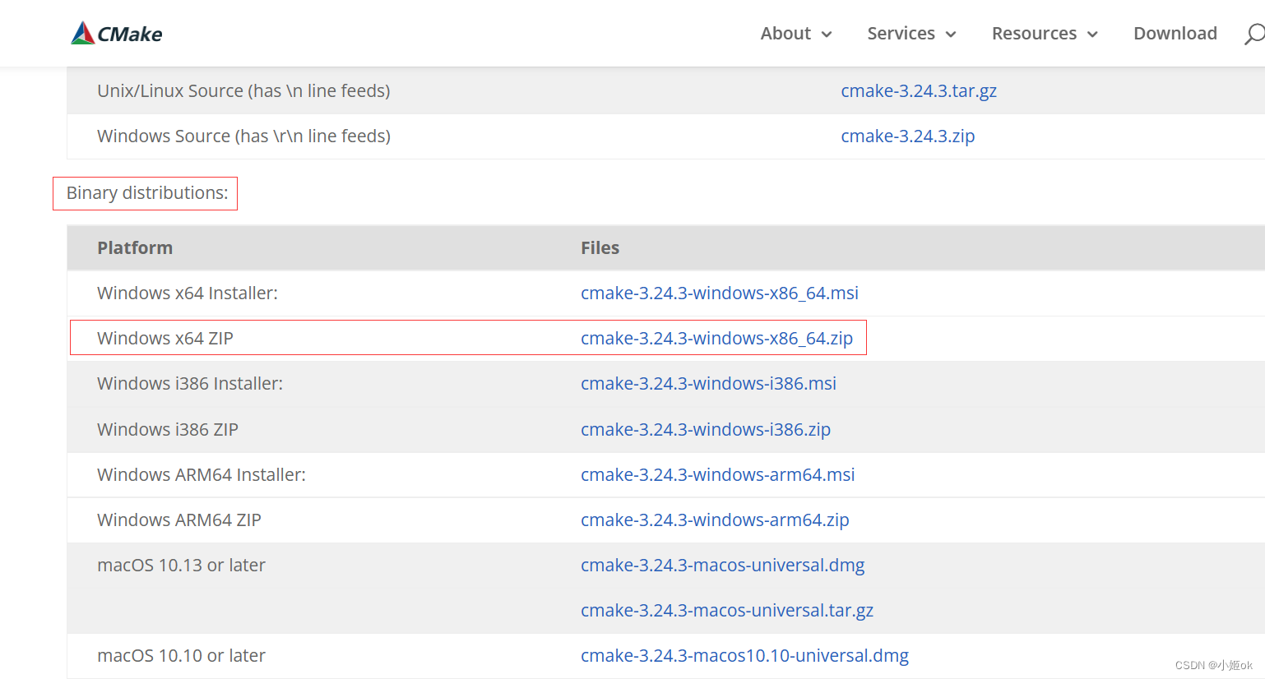This screenshot has height=679, width=1265.
Task: Download cmake-3.24.3-windows-x86_64.msi installer
Action: [719, 293]
